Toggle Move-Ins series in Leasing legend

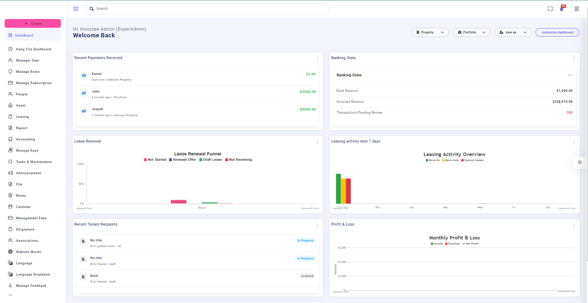coord(433,160)
